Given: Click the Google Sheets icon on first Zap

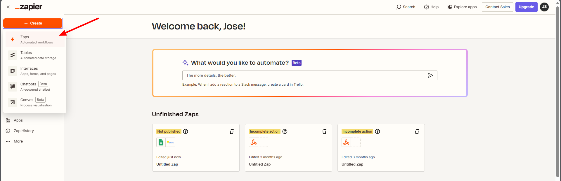Looking at the screenshot, I should click(x=161, y=142).
